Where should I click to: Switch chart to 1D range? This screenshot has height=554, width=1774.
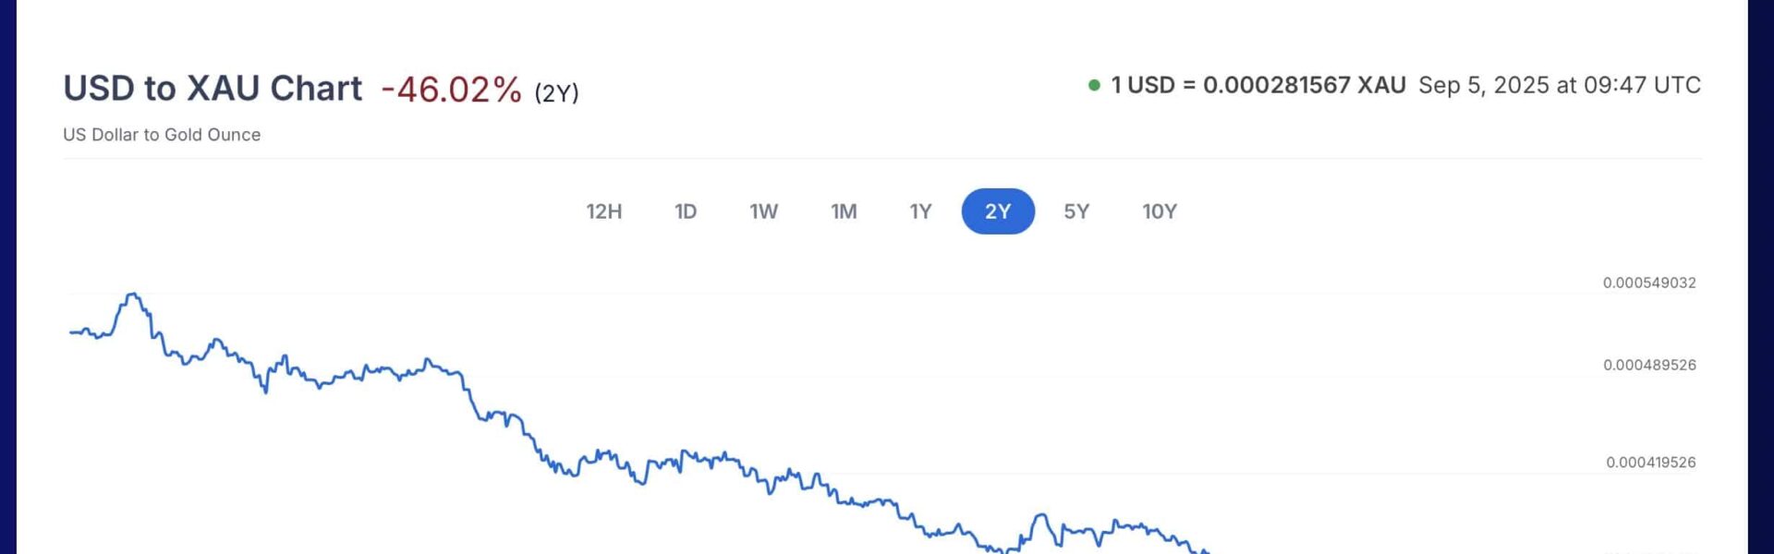pyautogui.click(x=685, y=211)
